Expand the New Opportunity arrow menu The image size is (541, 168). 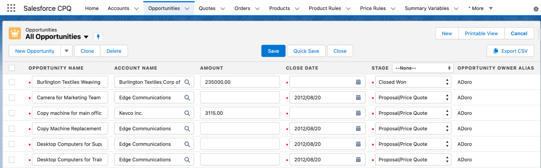(x=67, y=51)
